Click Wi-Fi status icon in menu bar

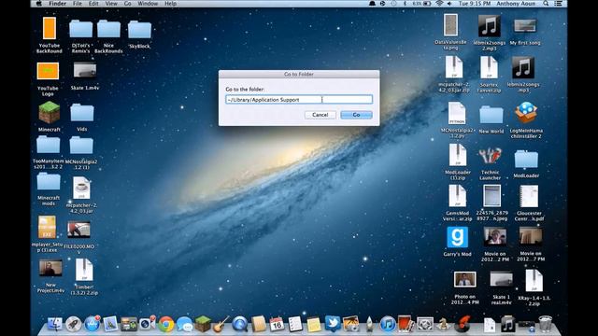(x=439, y=4)
